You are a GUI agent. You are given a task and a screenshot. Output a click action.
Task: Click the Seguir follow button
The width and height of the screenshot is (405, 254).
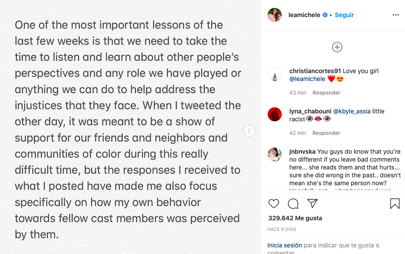[344, 15]
